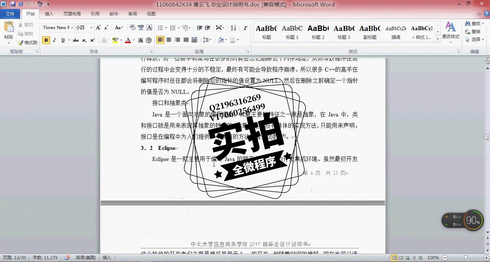Click the zoom slider handle
This screenshot has height=262, width=490.
click(x=466, y=257)
